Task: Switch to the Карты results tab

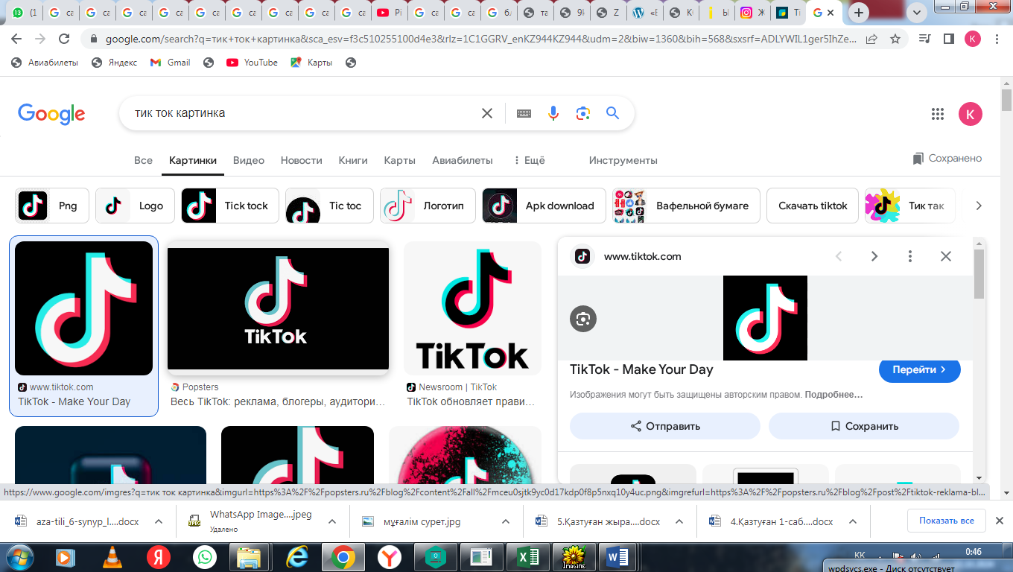Action: [400, 160]
